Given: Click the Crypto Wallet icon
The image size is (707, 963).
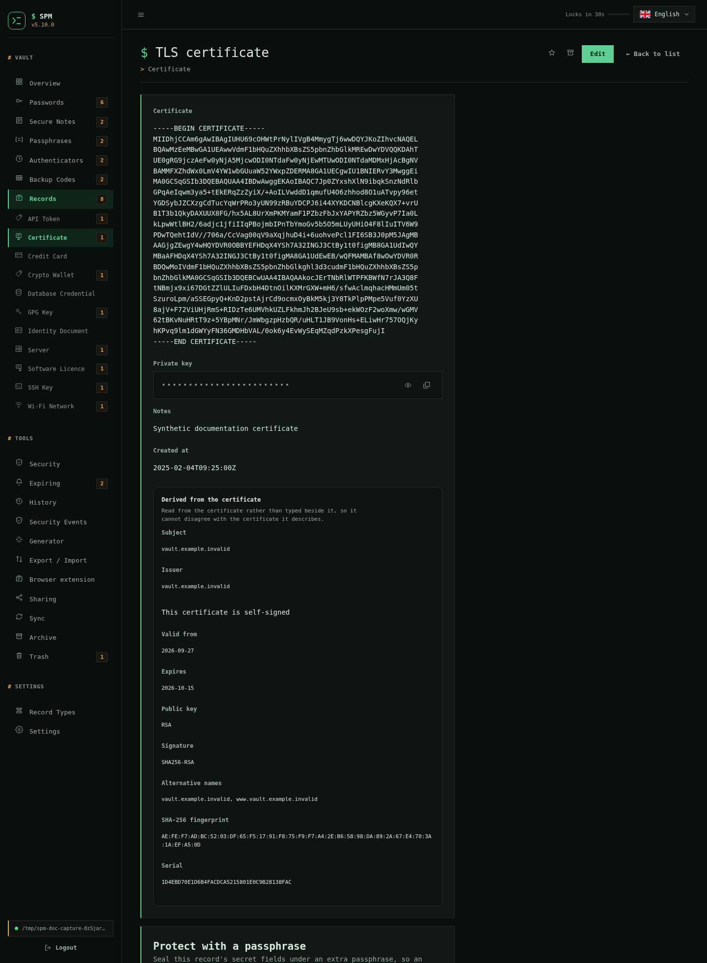Looking at the screenshot, I should click(x=19, y=274).
